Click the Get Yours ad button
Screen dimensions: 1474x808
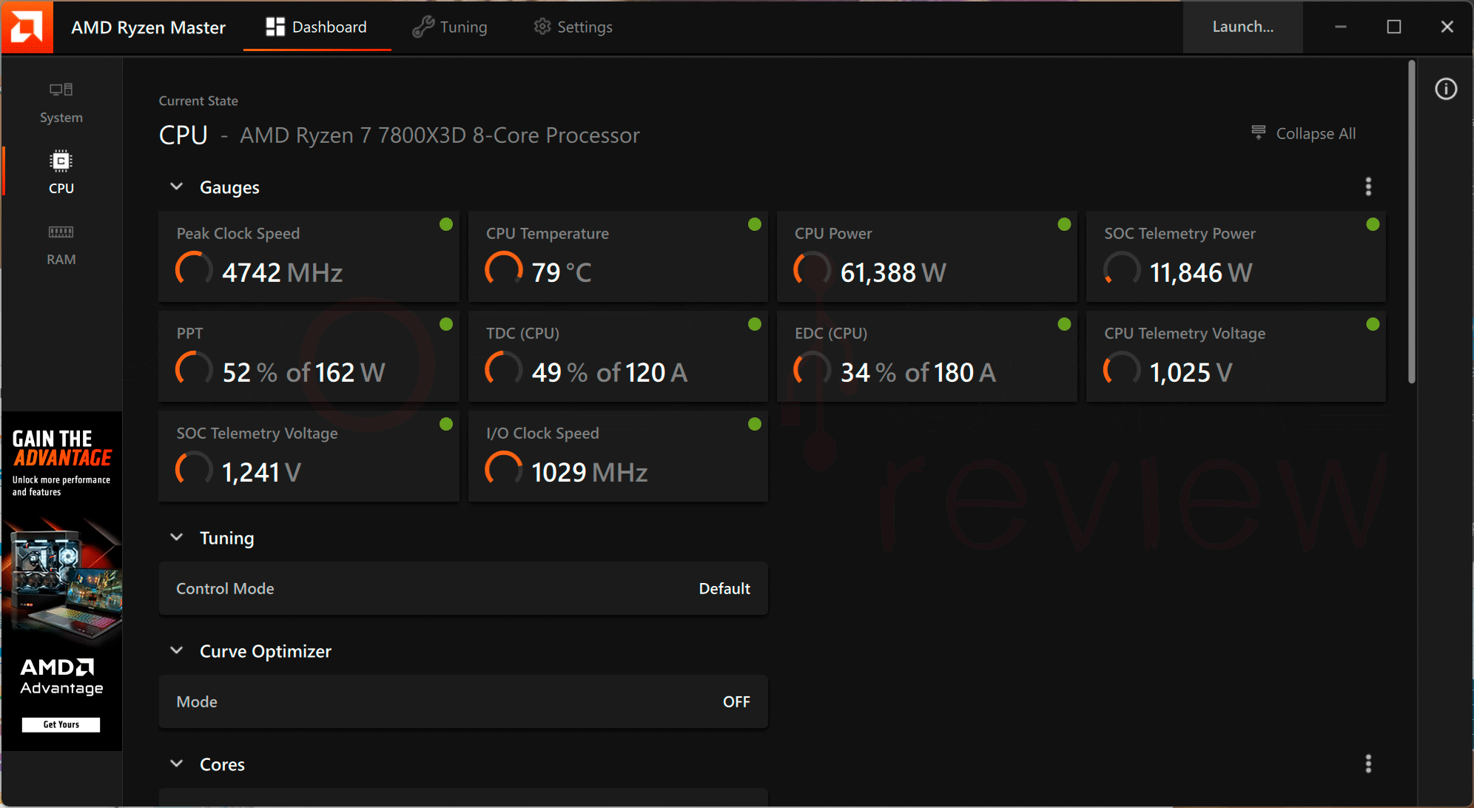point(61,724)
